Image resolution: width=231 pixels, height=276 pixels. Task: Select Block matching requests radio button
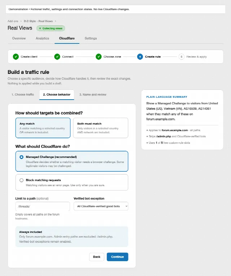(x=21, y=180)
